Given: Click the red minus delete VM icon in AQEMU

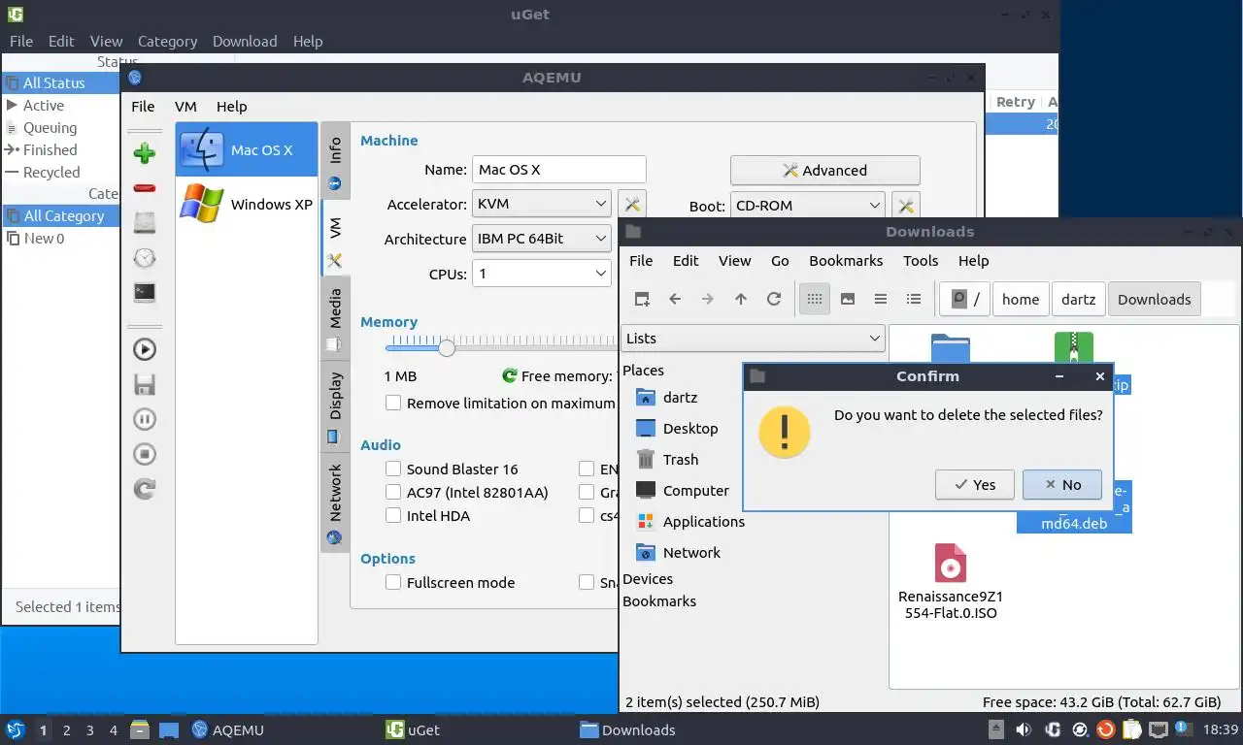Looking at the screenshot, I should coord(145,187).
